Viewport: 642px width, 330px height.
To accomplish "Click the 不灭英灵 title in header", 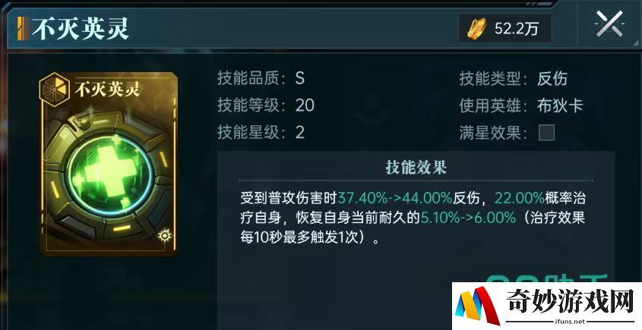I will 81,28.
